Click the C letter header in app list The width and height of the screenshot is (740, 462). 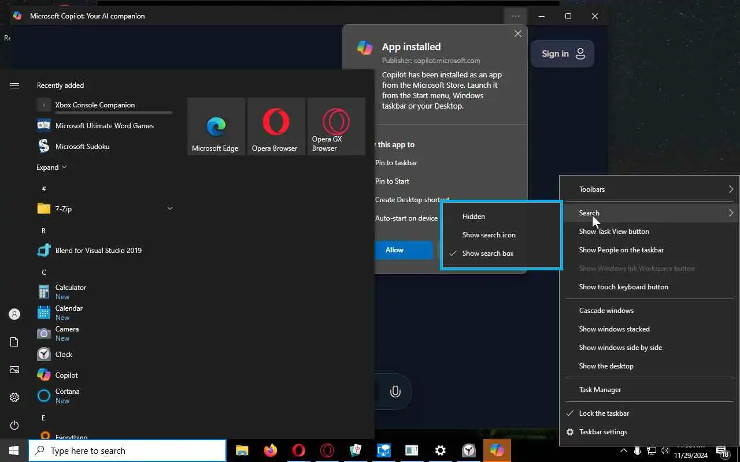[45, 272]
